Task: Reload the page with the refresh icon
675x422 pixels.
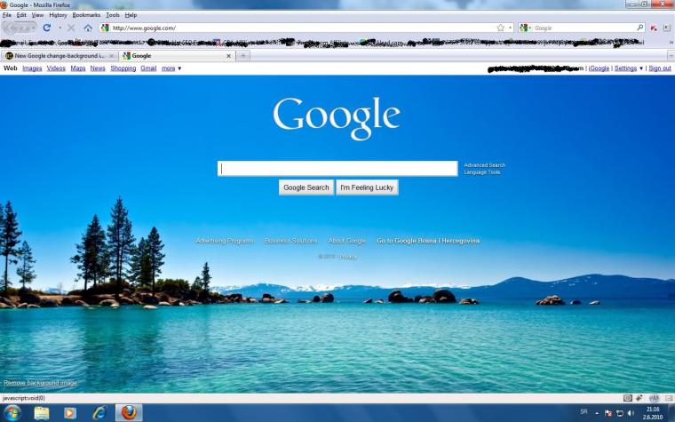Action: [x=46, y=28]
